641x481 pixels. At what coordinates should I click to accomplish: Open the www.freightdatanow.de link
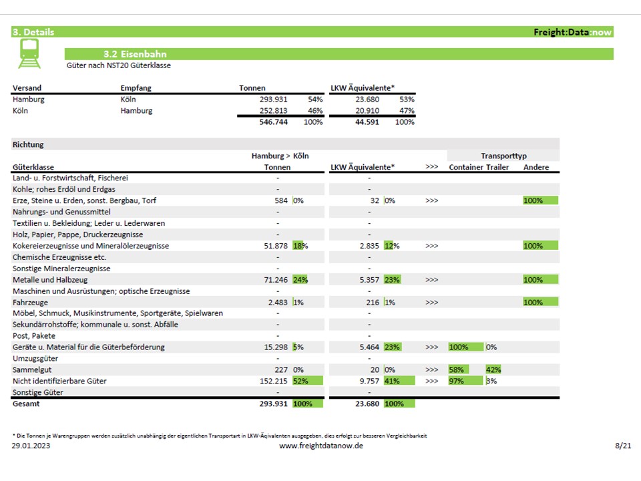(x=320, y=446)
